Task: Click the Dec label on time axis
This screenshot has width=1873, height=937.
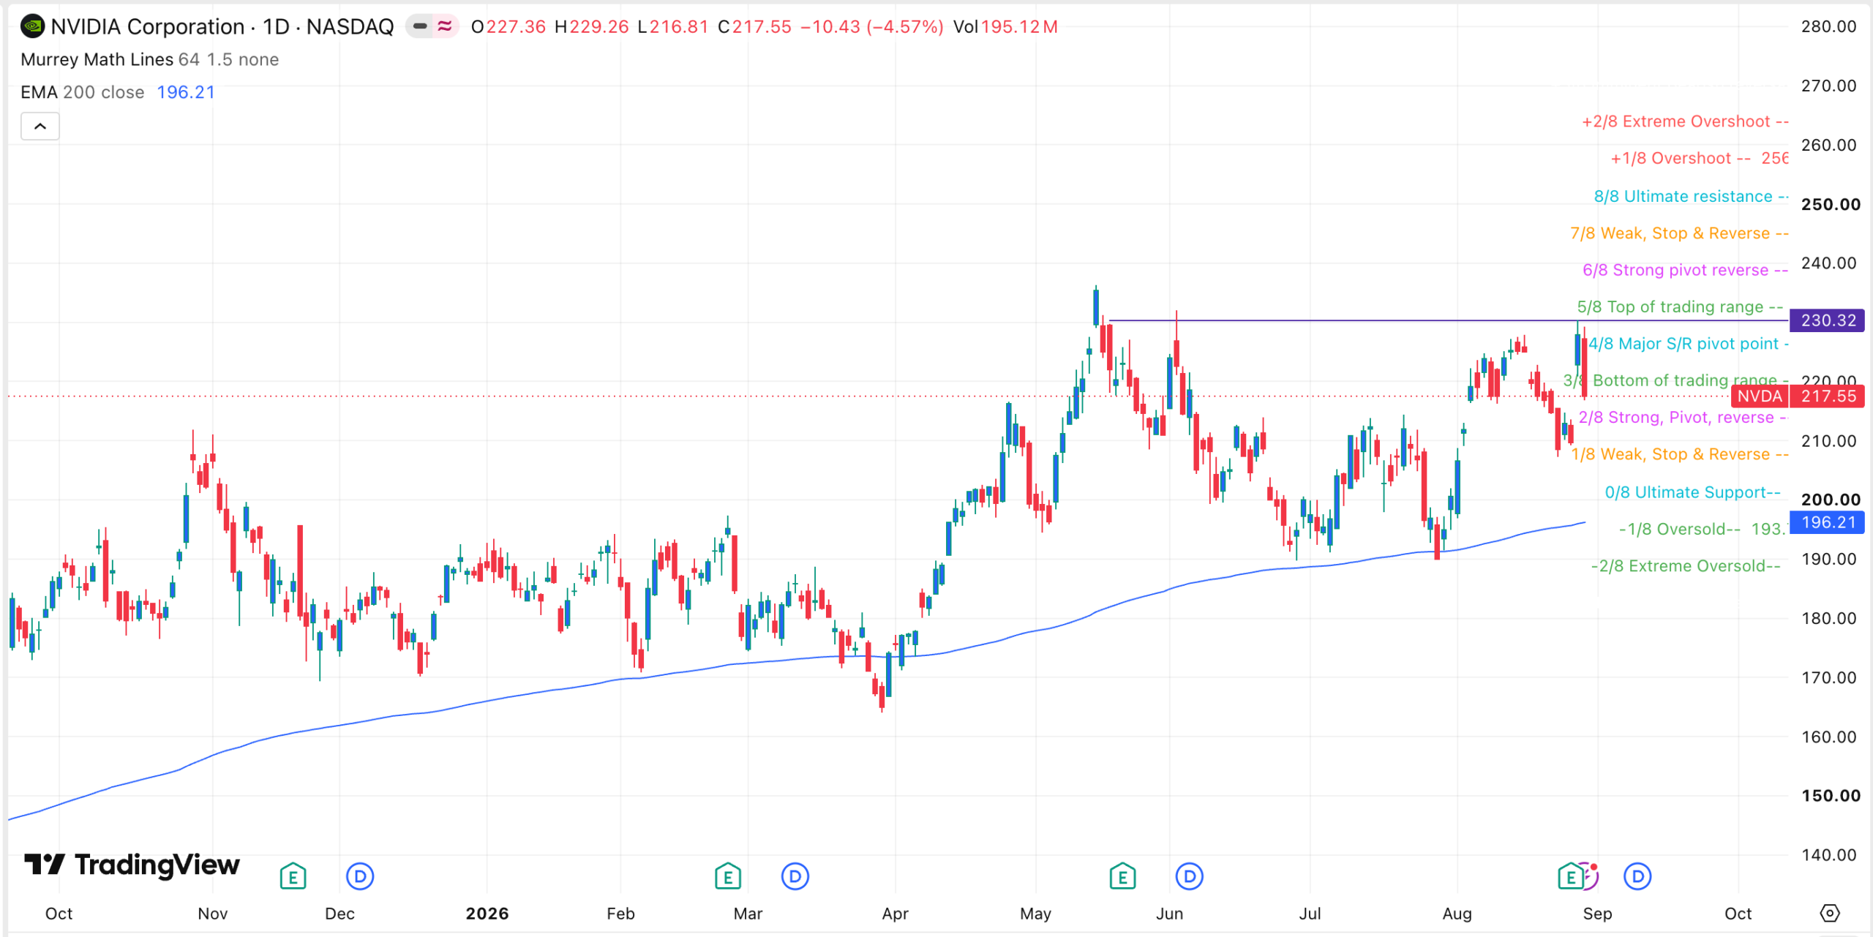Action: (x=339, y=914)
